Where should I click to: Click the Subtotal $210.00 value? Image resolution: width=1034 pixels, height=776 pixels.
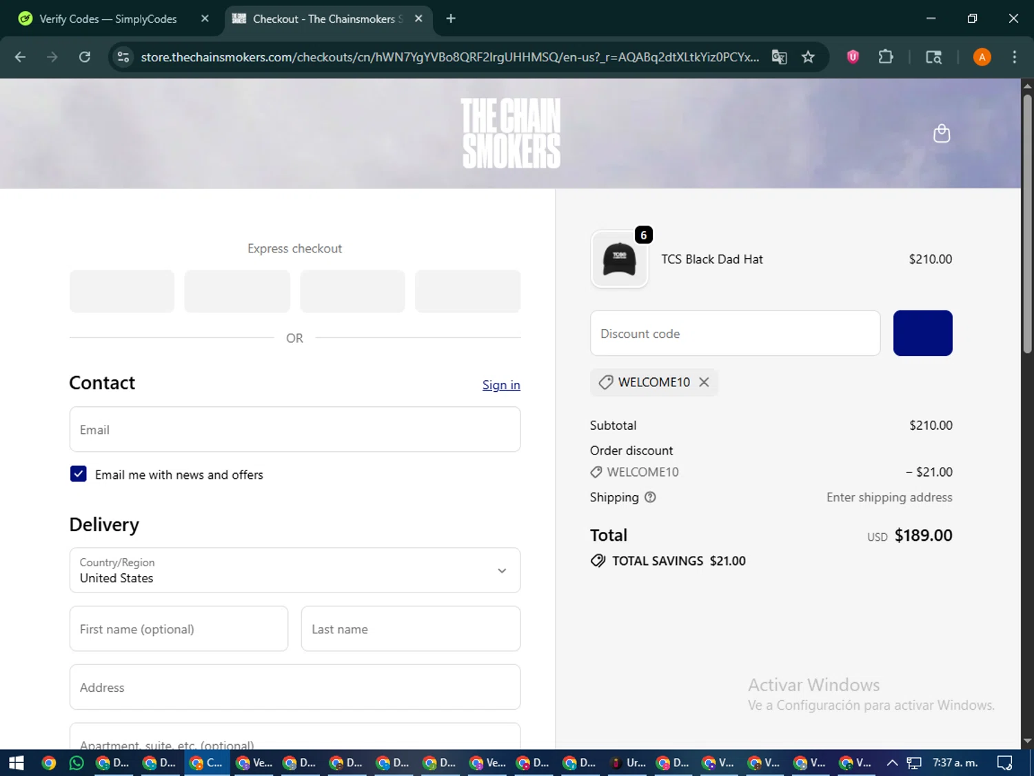click(931, 426)
